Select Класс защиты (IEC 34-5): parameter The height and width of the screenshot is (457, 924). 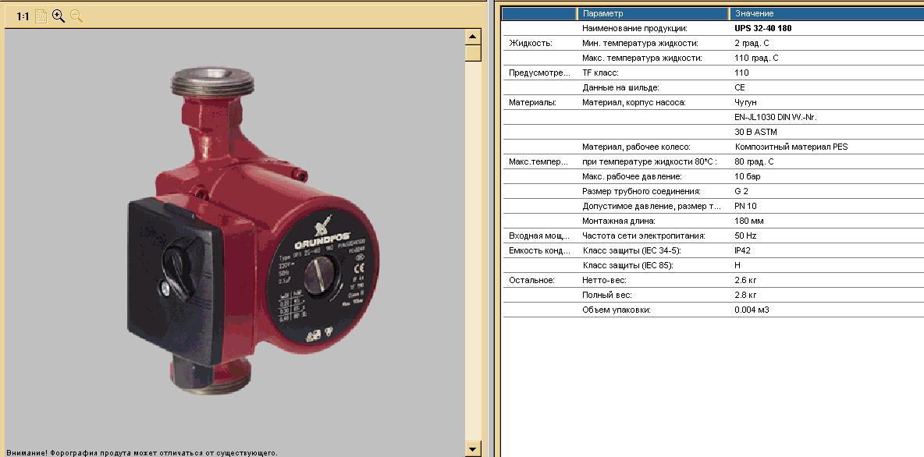click(631, 250)
